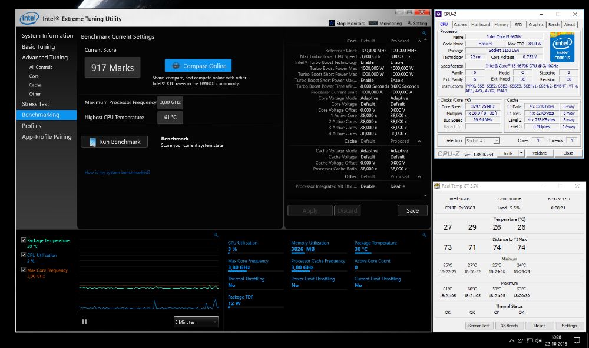Open Profiles section

point(32,126)
